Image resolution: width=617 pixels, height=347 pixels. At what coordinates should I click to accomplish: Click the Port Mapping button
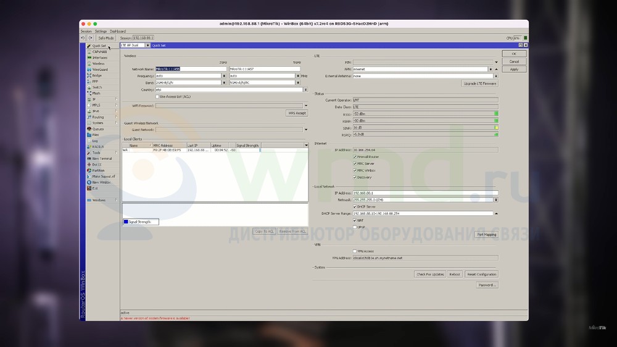pos(486,235)
